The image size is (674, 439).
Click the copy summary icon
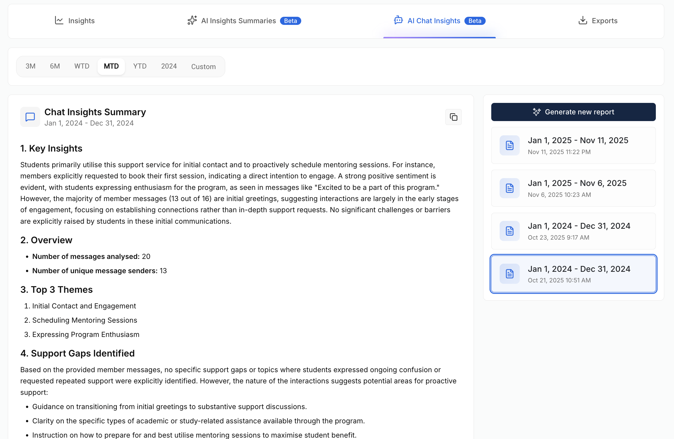click(x=453, y=117)
